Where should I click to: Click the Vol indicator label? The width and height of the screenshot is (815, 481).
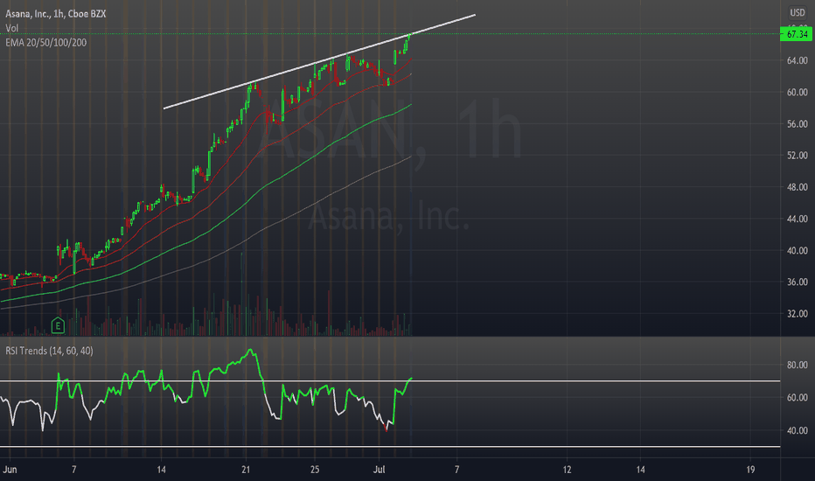coord(11,28)
